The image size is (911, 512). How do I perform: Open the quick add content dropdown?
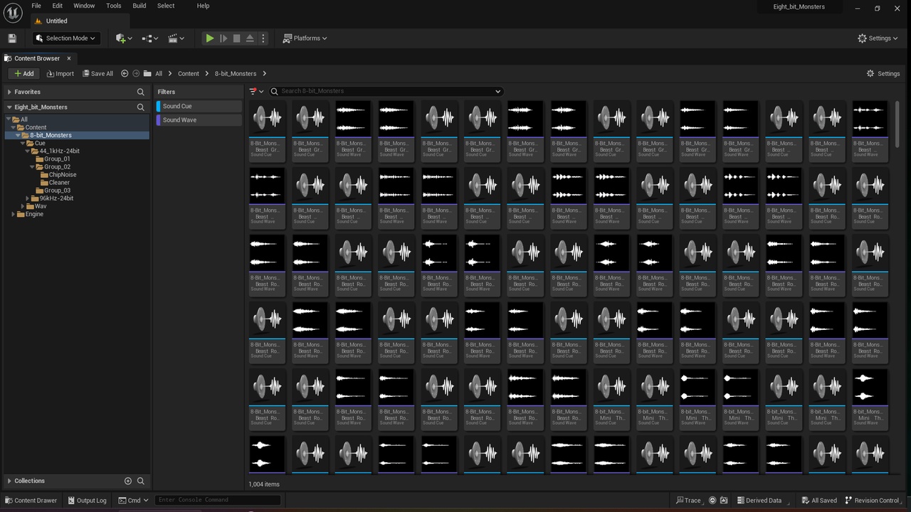tap(124, 38)
